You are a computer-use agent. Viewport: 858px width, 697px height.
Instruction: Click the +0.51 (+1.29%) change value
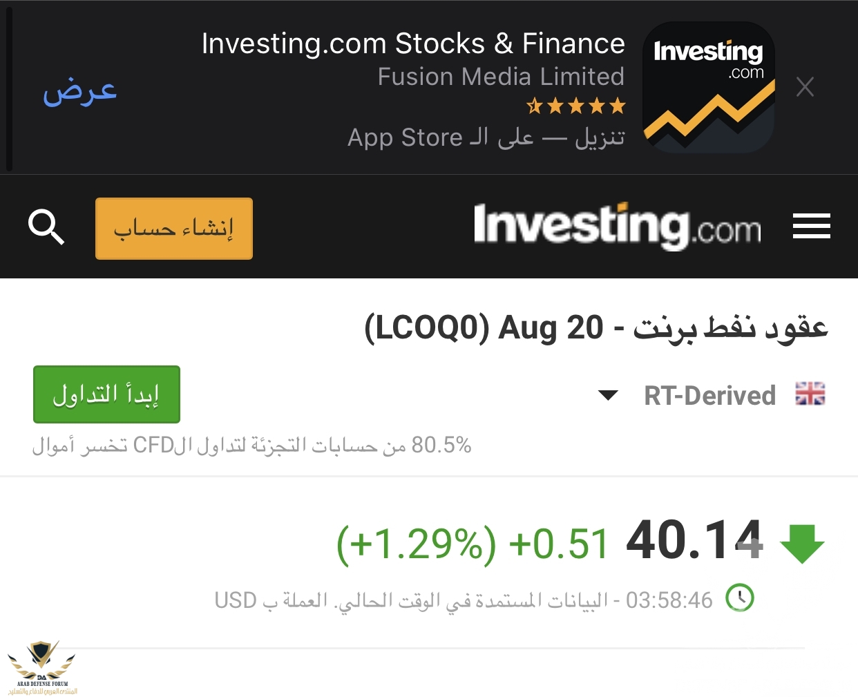473,543
